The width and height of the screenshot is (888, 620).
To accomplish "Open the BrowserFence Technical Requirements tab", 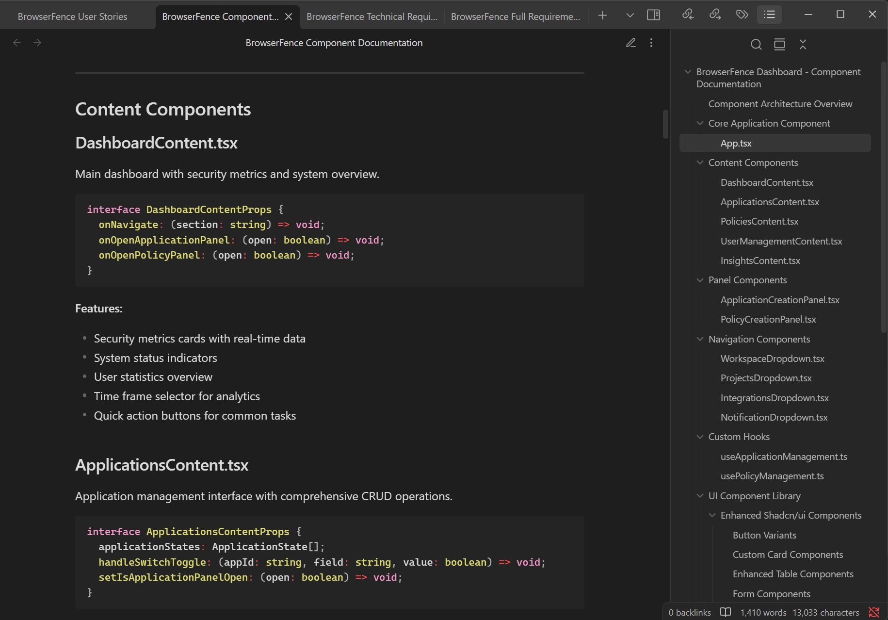I will coord(371,16).
